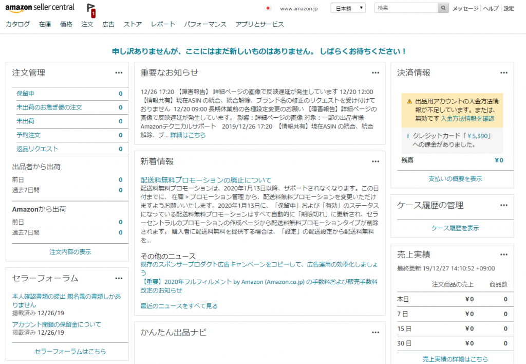The height and width of the screenshot is (364, 526).
Task: Open the レポート menu
Action: click(x=163, y=24)
